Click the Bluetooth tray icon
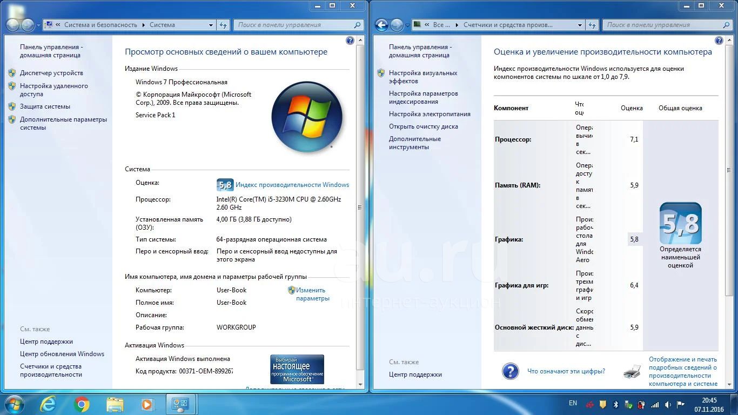The image size is (738, 415). pyautogui.click(x=615, y=405)
